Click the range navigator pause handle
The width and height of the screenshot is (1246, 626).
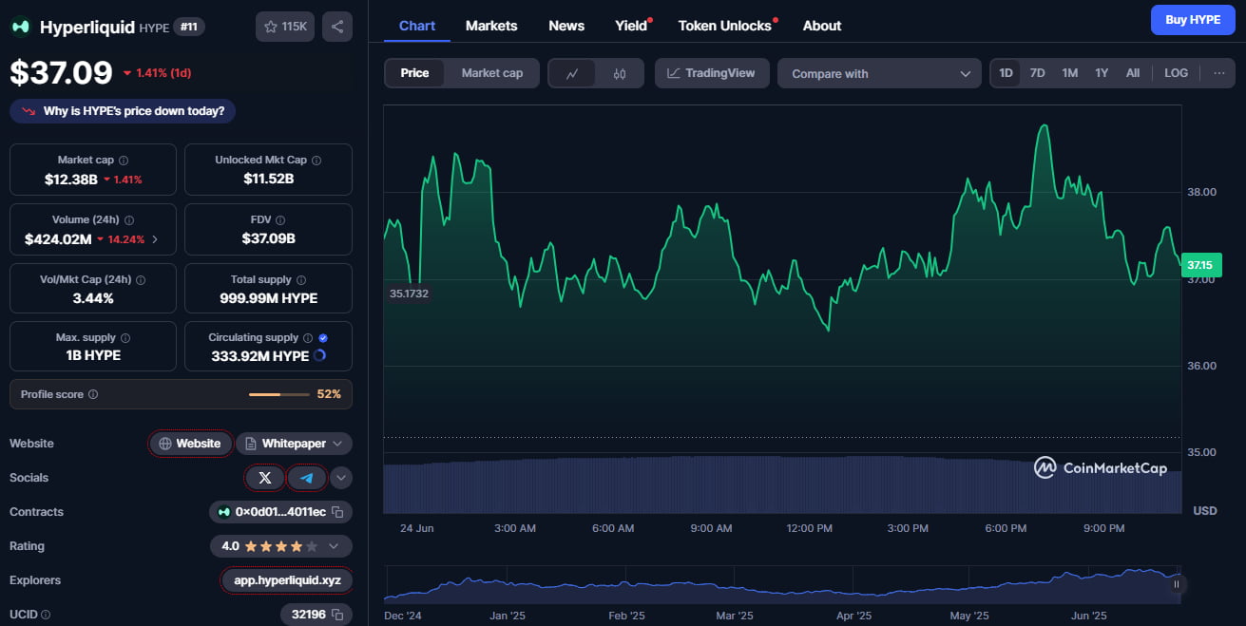tap(1177, 584)
